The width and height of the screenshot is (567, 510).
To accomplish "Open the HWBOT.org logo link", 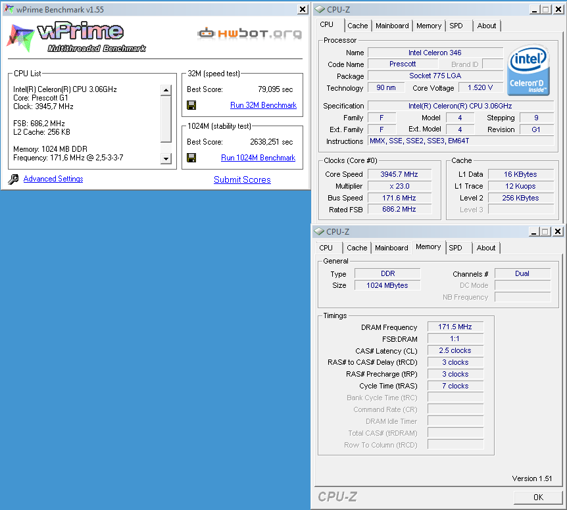I will (x=249, y=34).
